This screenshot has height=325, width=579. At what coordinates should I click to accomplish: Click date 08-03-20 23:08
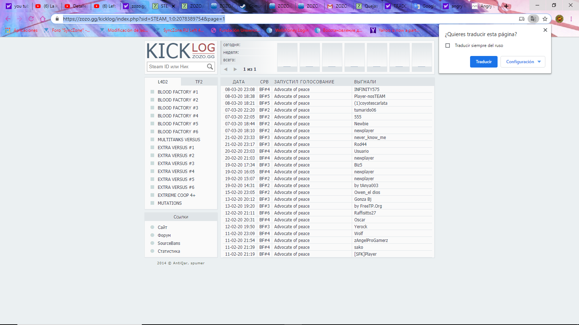(x=240, y=90)
